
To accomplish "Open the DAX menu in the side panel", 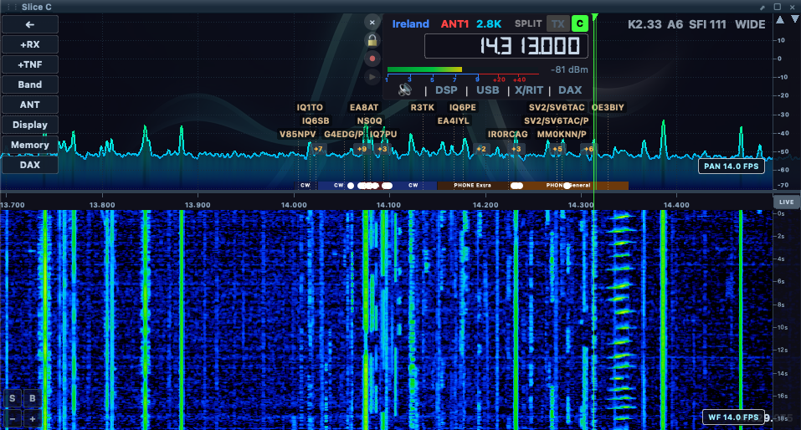I will tap(29, 165).
